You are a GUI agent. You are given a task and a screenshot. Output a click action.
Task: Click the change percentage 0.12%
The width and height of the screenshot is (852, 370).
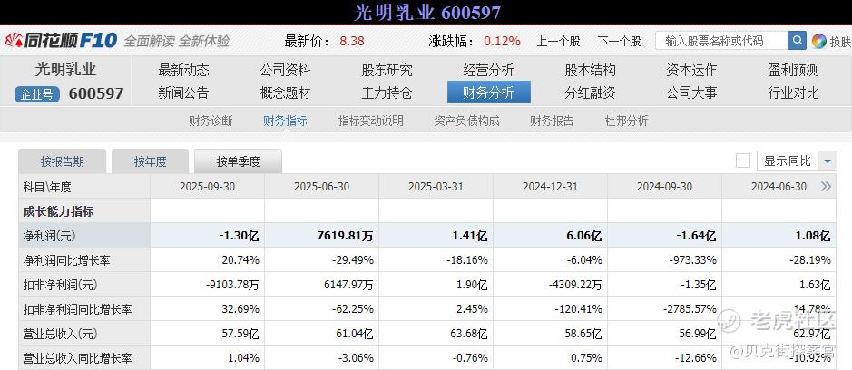[502, 42]
